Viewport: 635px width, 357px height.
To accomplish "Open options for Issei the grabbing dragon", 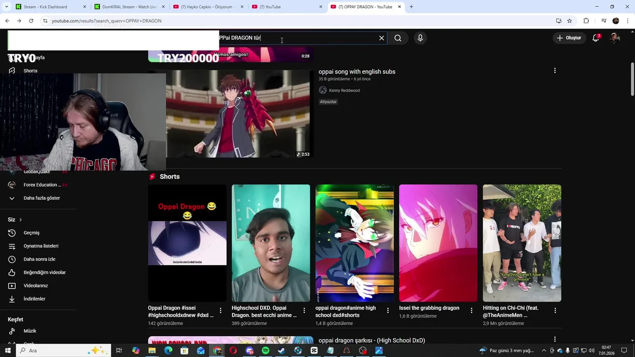I will pyautogui.click(x=471, y=310).
